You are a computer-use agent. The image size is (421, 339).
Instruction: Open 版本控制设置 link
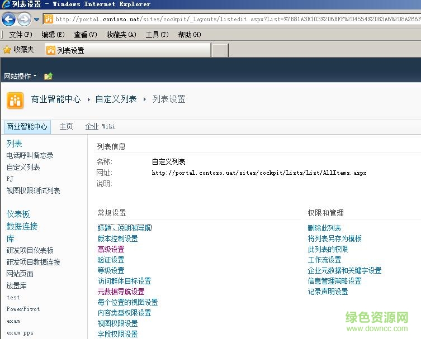pos(117,238)
